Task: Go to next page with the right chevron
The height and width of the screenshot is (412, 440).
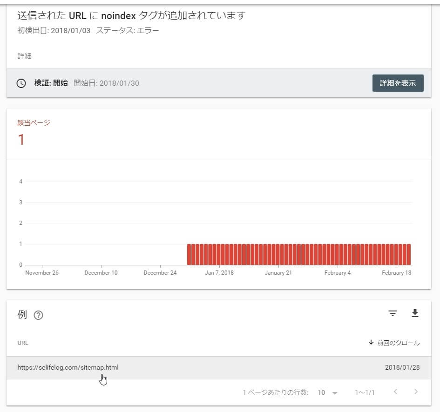Action: click(416, 392)
